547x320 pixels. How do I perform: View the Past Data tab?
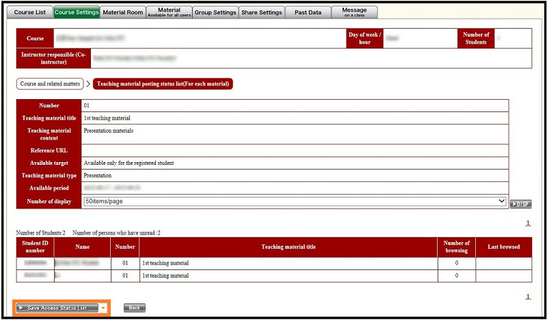tap(308, 12)
